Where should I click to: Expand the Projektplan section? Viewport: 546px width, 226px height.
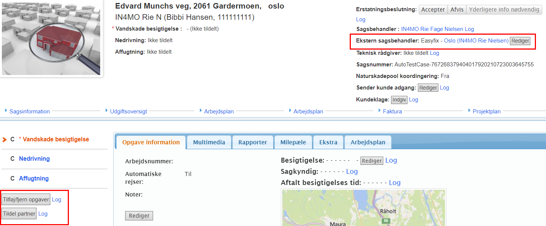pos(486,111)
